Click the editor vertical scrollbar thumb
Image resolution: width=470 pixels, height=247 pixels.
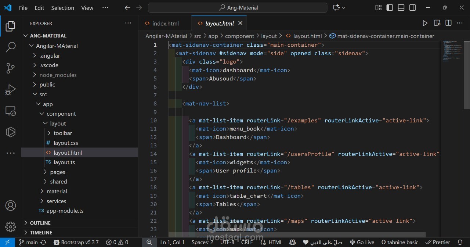click(x=467, y=75)
